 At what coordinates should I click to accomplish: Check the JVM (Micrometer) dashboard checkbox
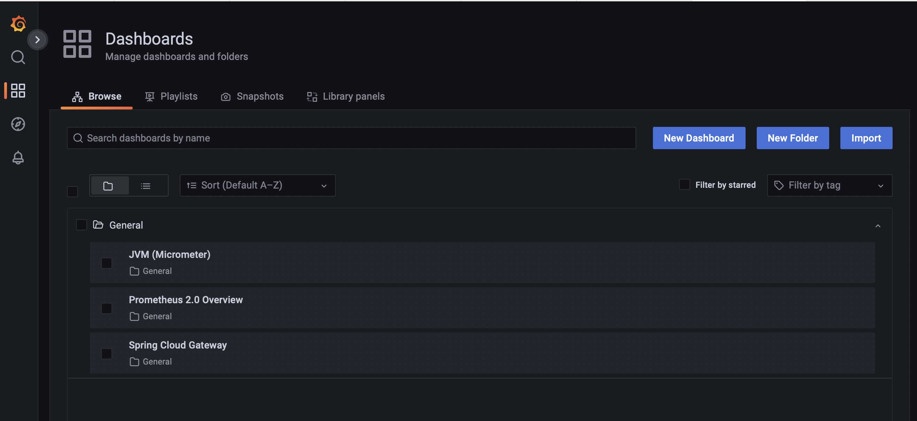(x=107, y=263)
